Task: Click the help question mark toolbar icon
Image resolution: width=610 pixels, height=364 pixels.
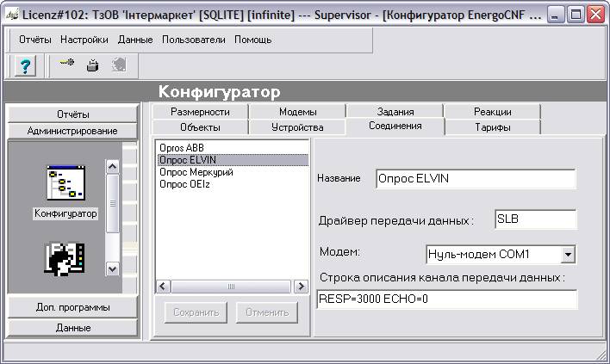Action: pyautogui.click(x=26, y=66)
